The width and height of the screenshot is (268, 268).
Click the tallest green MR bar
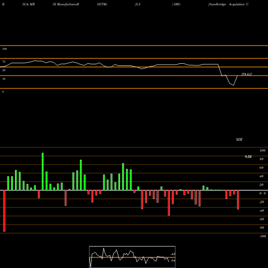pyautogui.click(x=43, y=172)
